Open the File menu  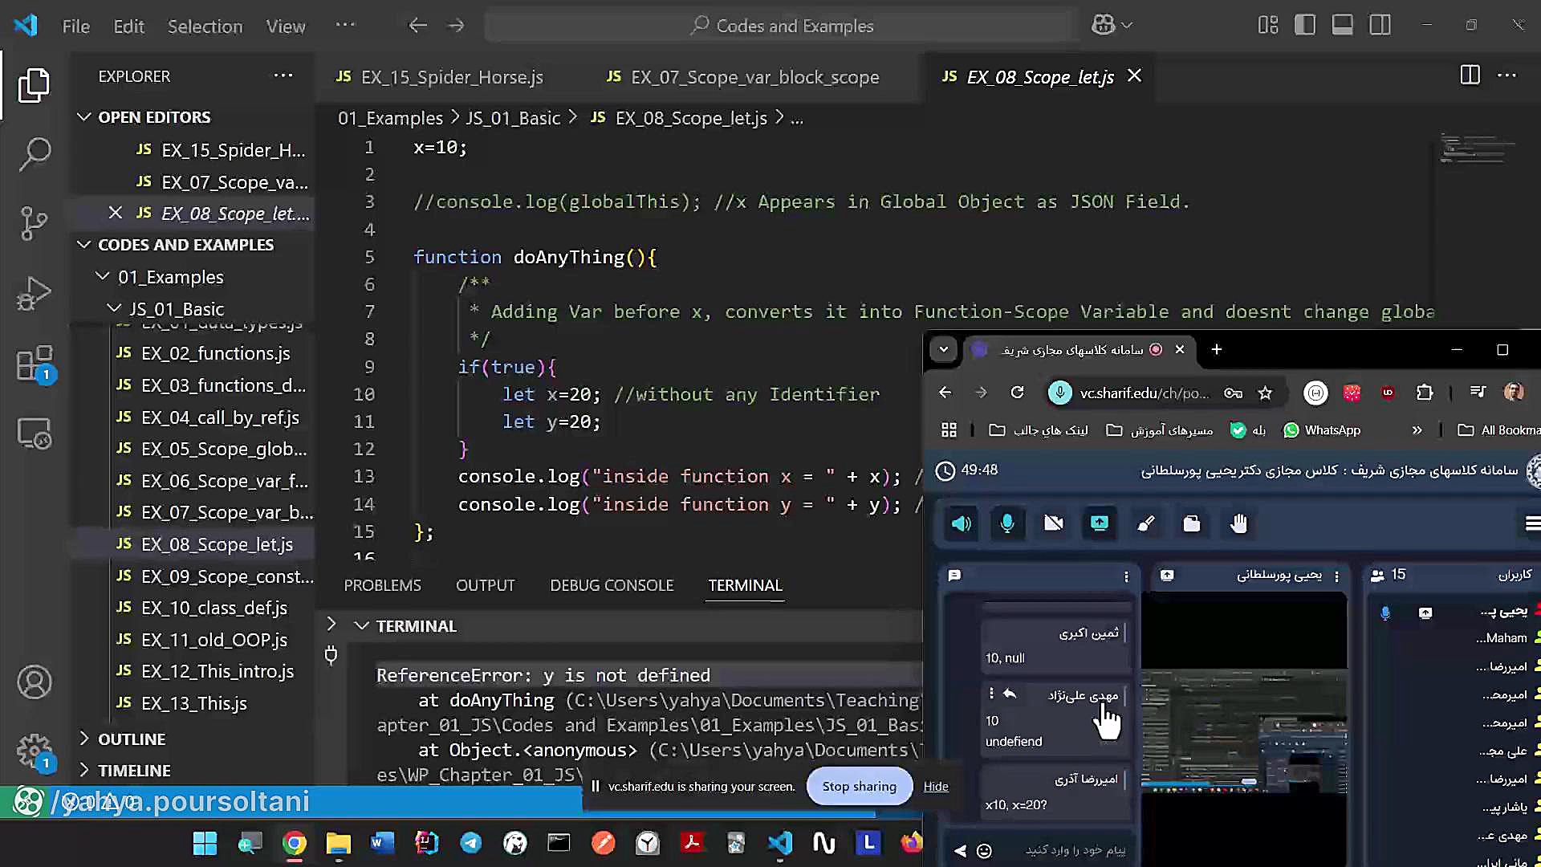[76, 26]
